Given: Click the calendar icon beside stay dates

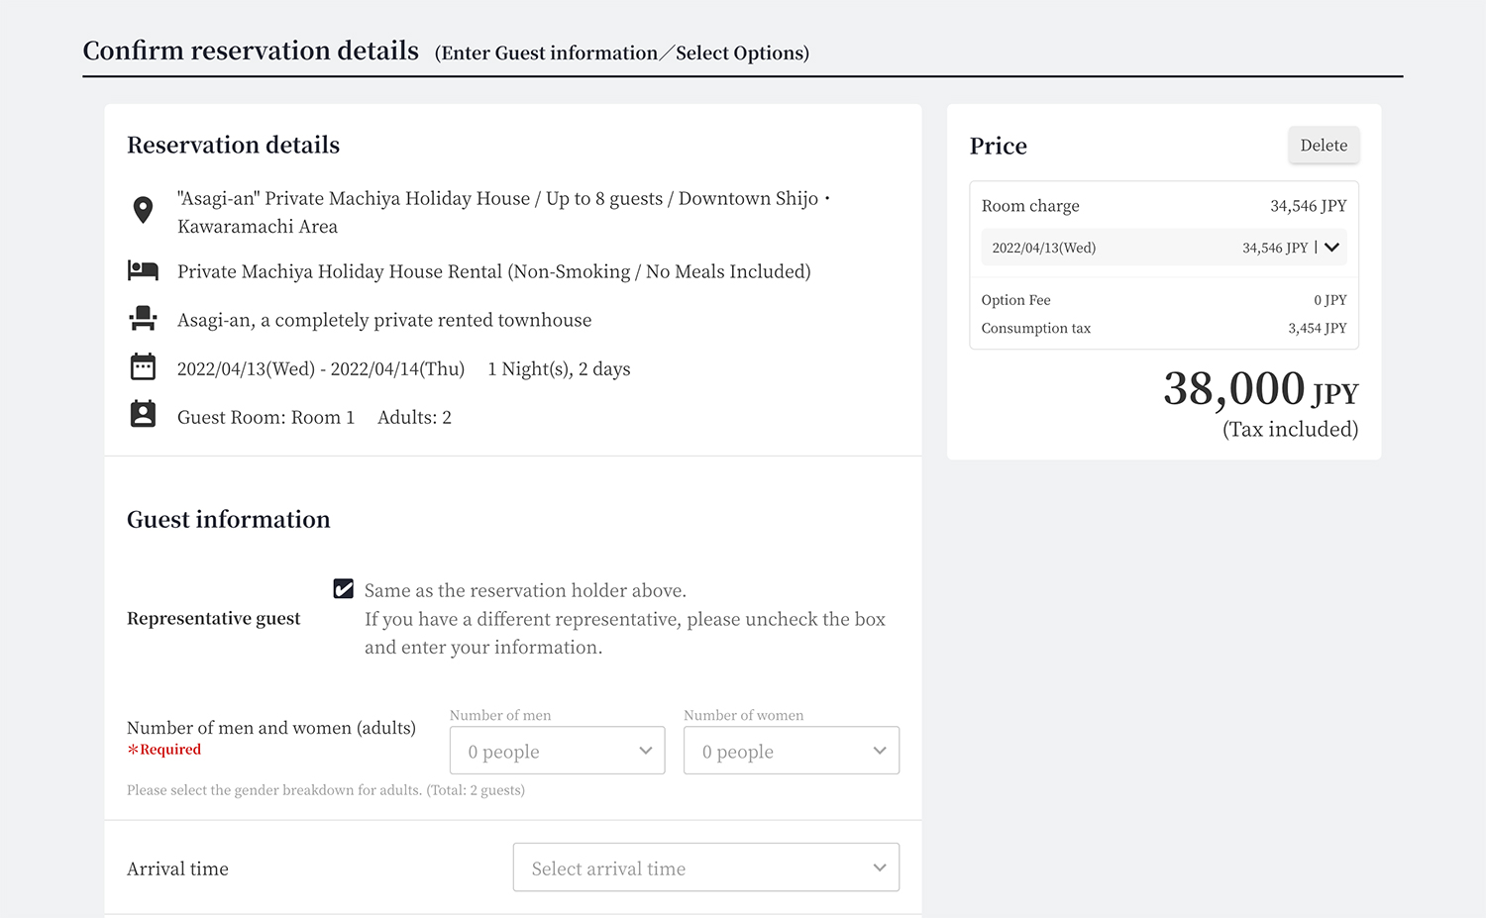Looking at the screenshot, I should point(143,367).
